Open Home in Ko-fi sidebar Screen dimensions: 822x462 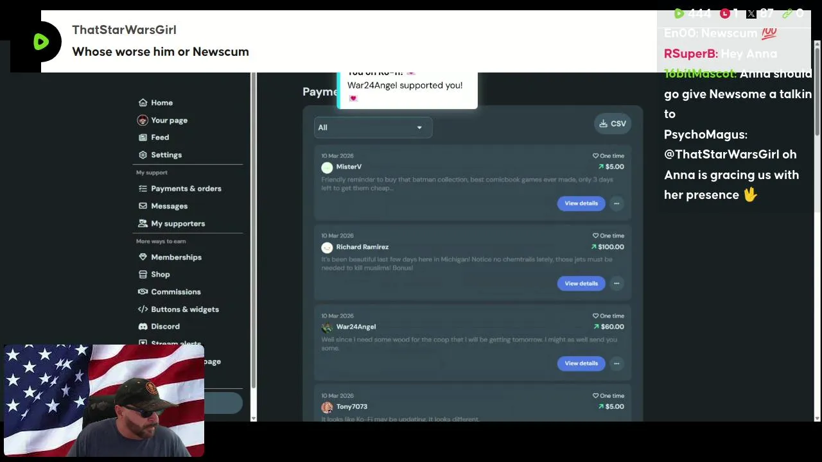coord(155,103)
